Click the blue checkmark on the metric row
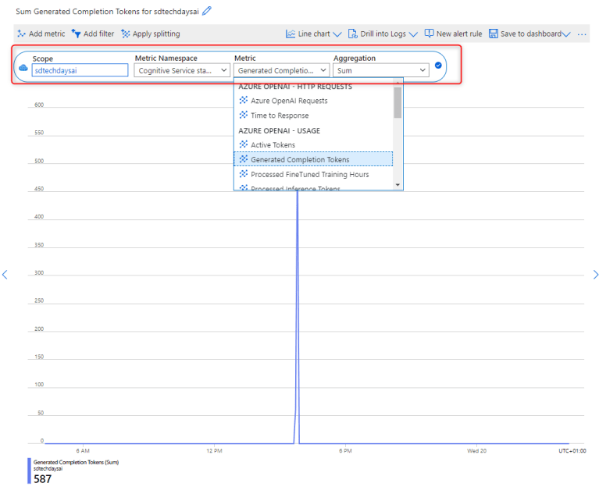 point(438,66)
